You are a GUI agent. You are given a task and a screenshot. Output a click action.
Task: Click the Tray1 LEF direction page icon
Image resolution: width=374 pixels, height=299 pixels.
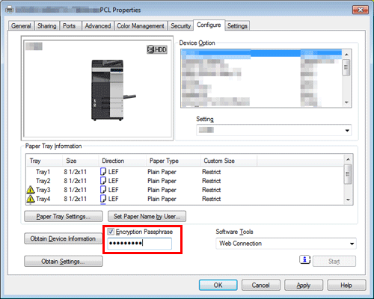(103, 172)
